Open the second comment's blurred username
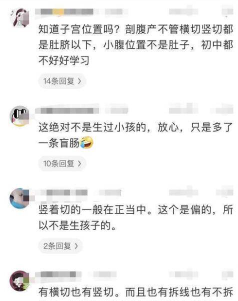238x301 pixels. tap(67, 111)
